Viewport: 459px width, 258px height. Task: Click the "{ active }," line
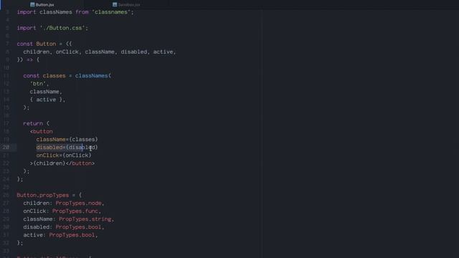pos(47,100)
